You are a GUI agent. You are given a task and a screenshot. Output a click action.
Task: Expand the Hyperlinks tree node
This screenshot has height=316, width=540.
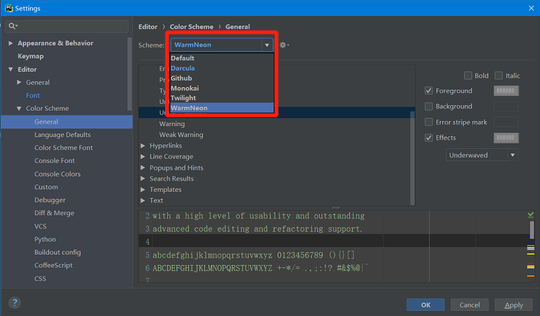[143, 146]
